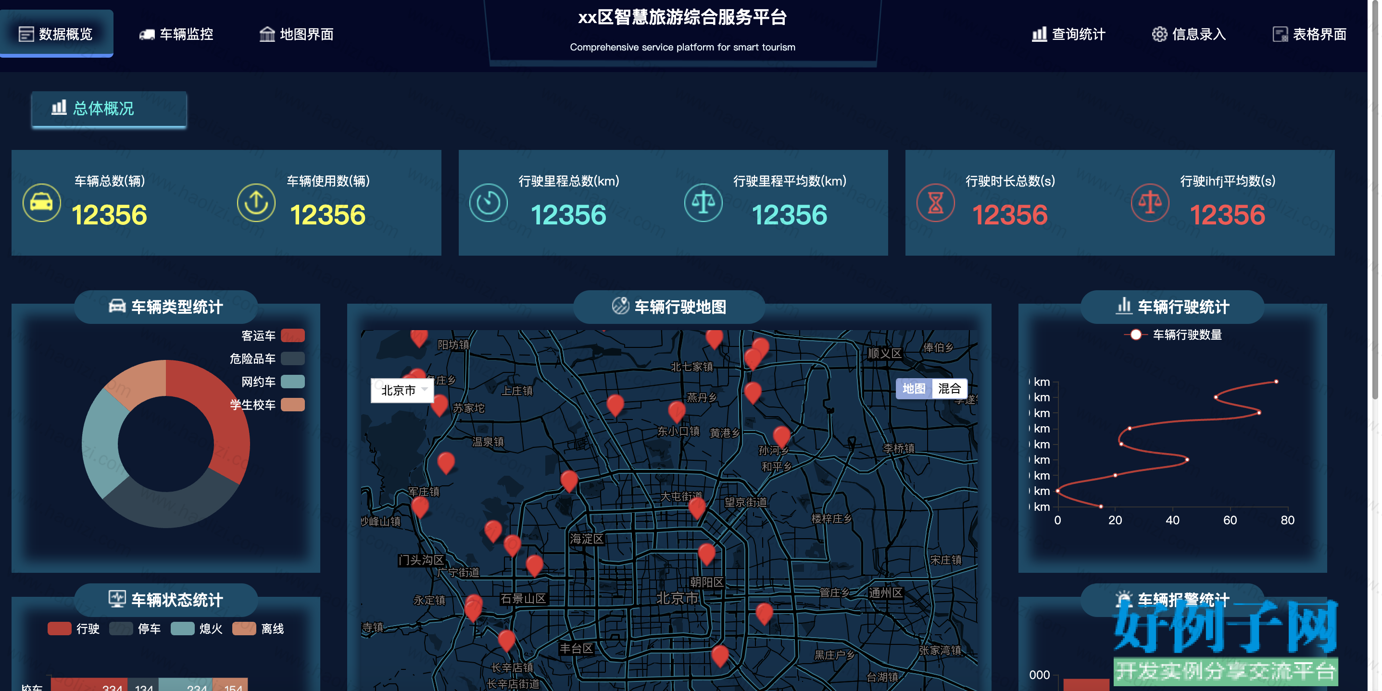
Task: Toggle 停车 status legend
Action: pyautogui.click(x=135, y=628)
